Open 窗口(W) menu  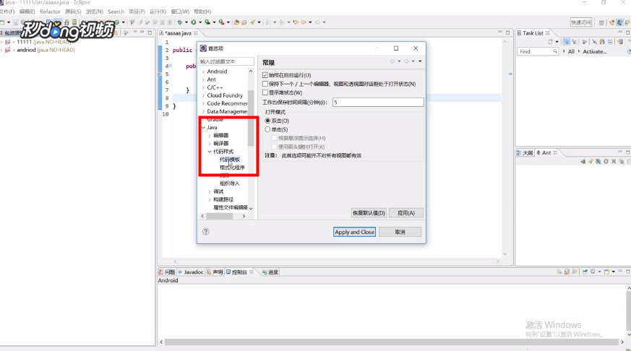(x=180, y=12)
